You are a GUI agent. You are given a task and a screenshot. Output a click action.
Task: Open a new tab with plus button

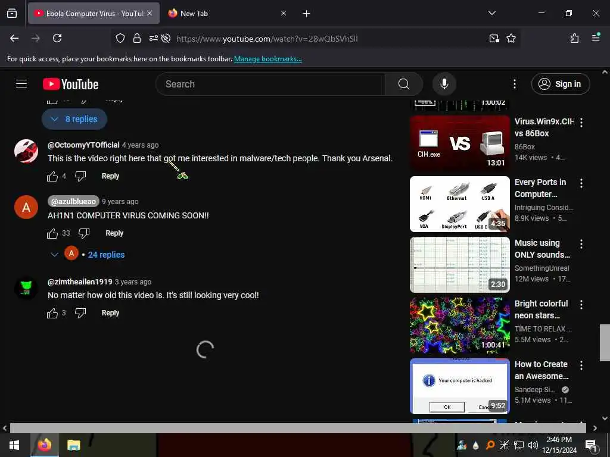click(x=306, y=14)
